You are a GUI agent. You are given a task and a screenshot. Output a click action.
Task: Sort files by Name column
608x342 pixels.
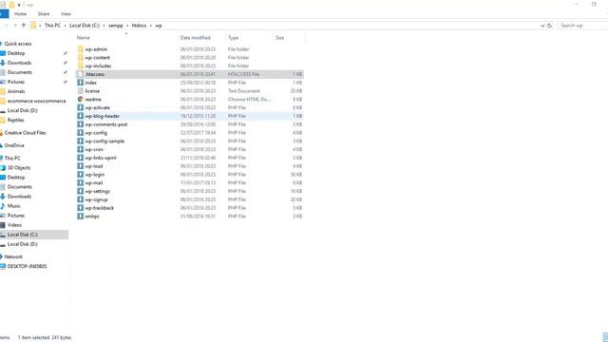tap(84, 38)
